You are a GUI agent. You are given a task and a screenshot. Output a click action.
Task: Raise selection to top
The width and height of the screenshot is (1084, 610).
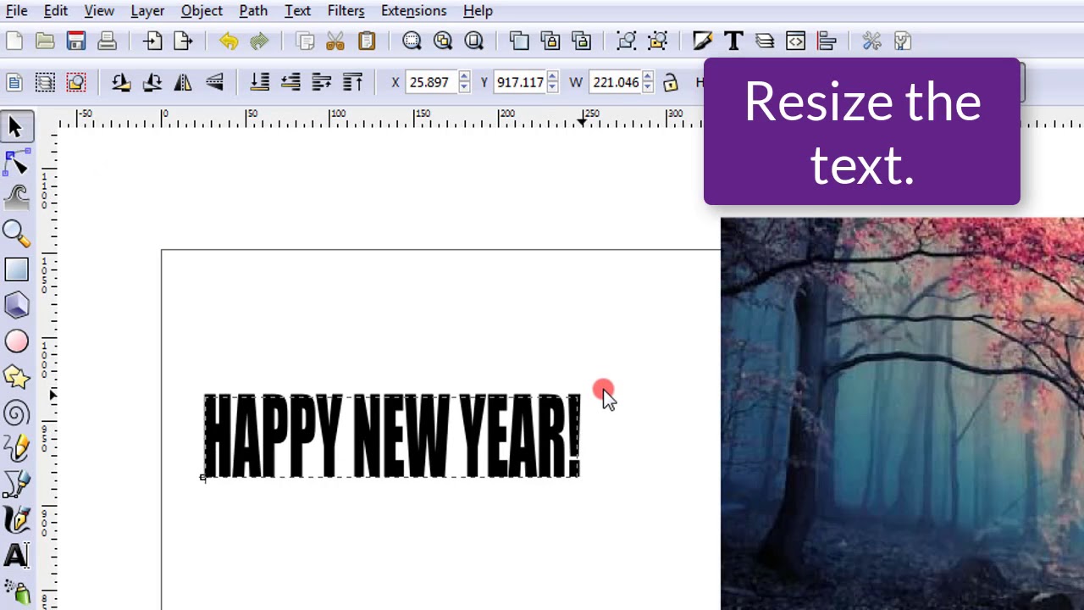pos(352,82)
